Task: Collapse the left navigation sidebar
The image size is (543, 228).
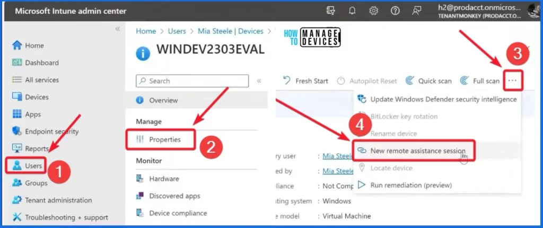Action: coord(117,29)
